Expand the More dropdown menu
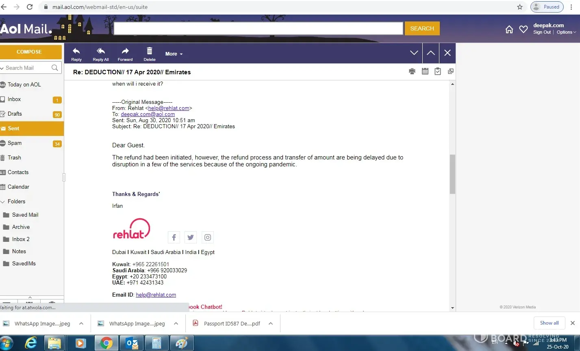Viewport: 580px width, 351px height. (x=174, y=54)
